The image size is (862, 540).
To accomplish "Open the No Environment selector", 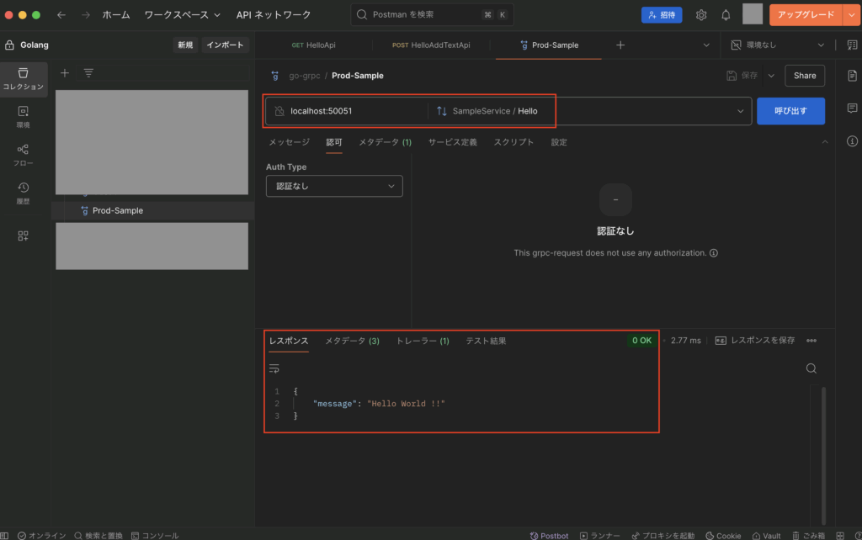I will pos(777,45).
